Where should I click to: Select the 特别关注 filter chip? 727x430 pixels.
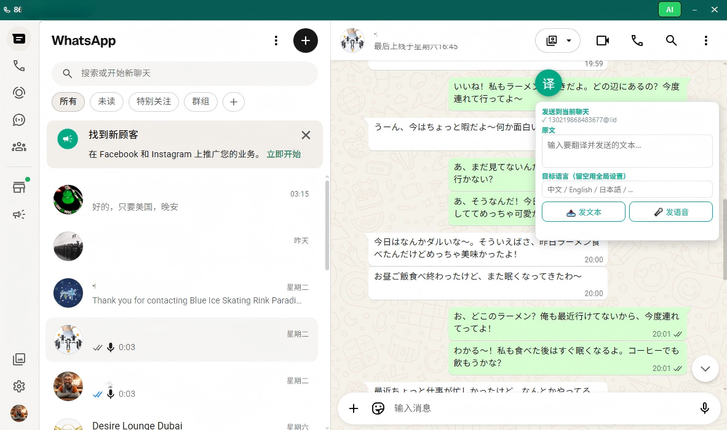(154, 102)
